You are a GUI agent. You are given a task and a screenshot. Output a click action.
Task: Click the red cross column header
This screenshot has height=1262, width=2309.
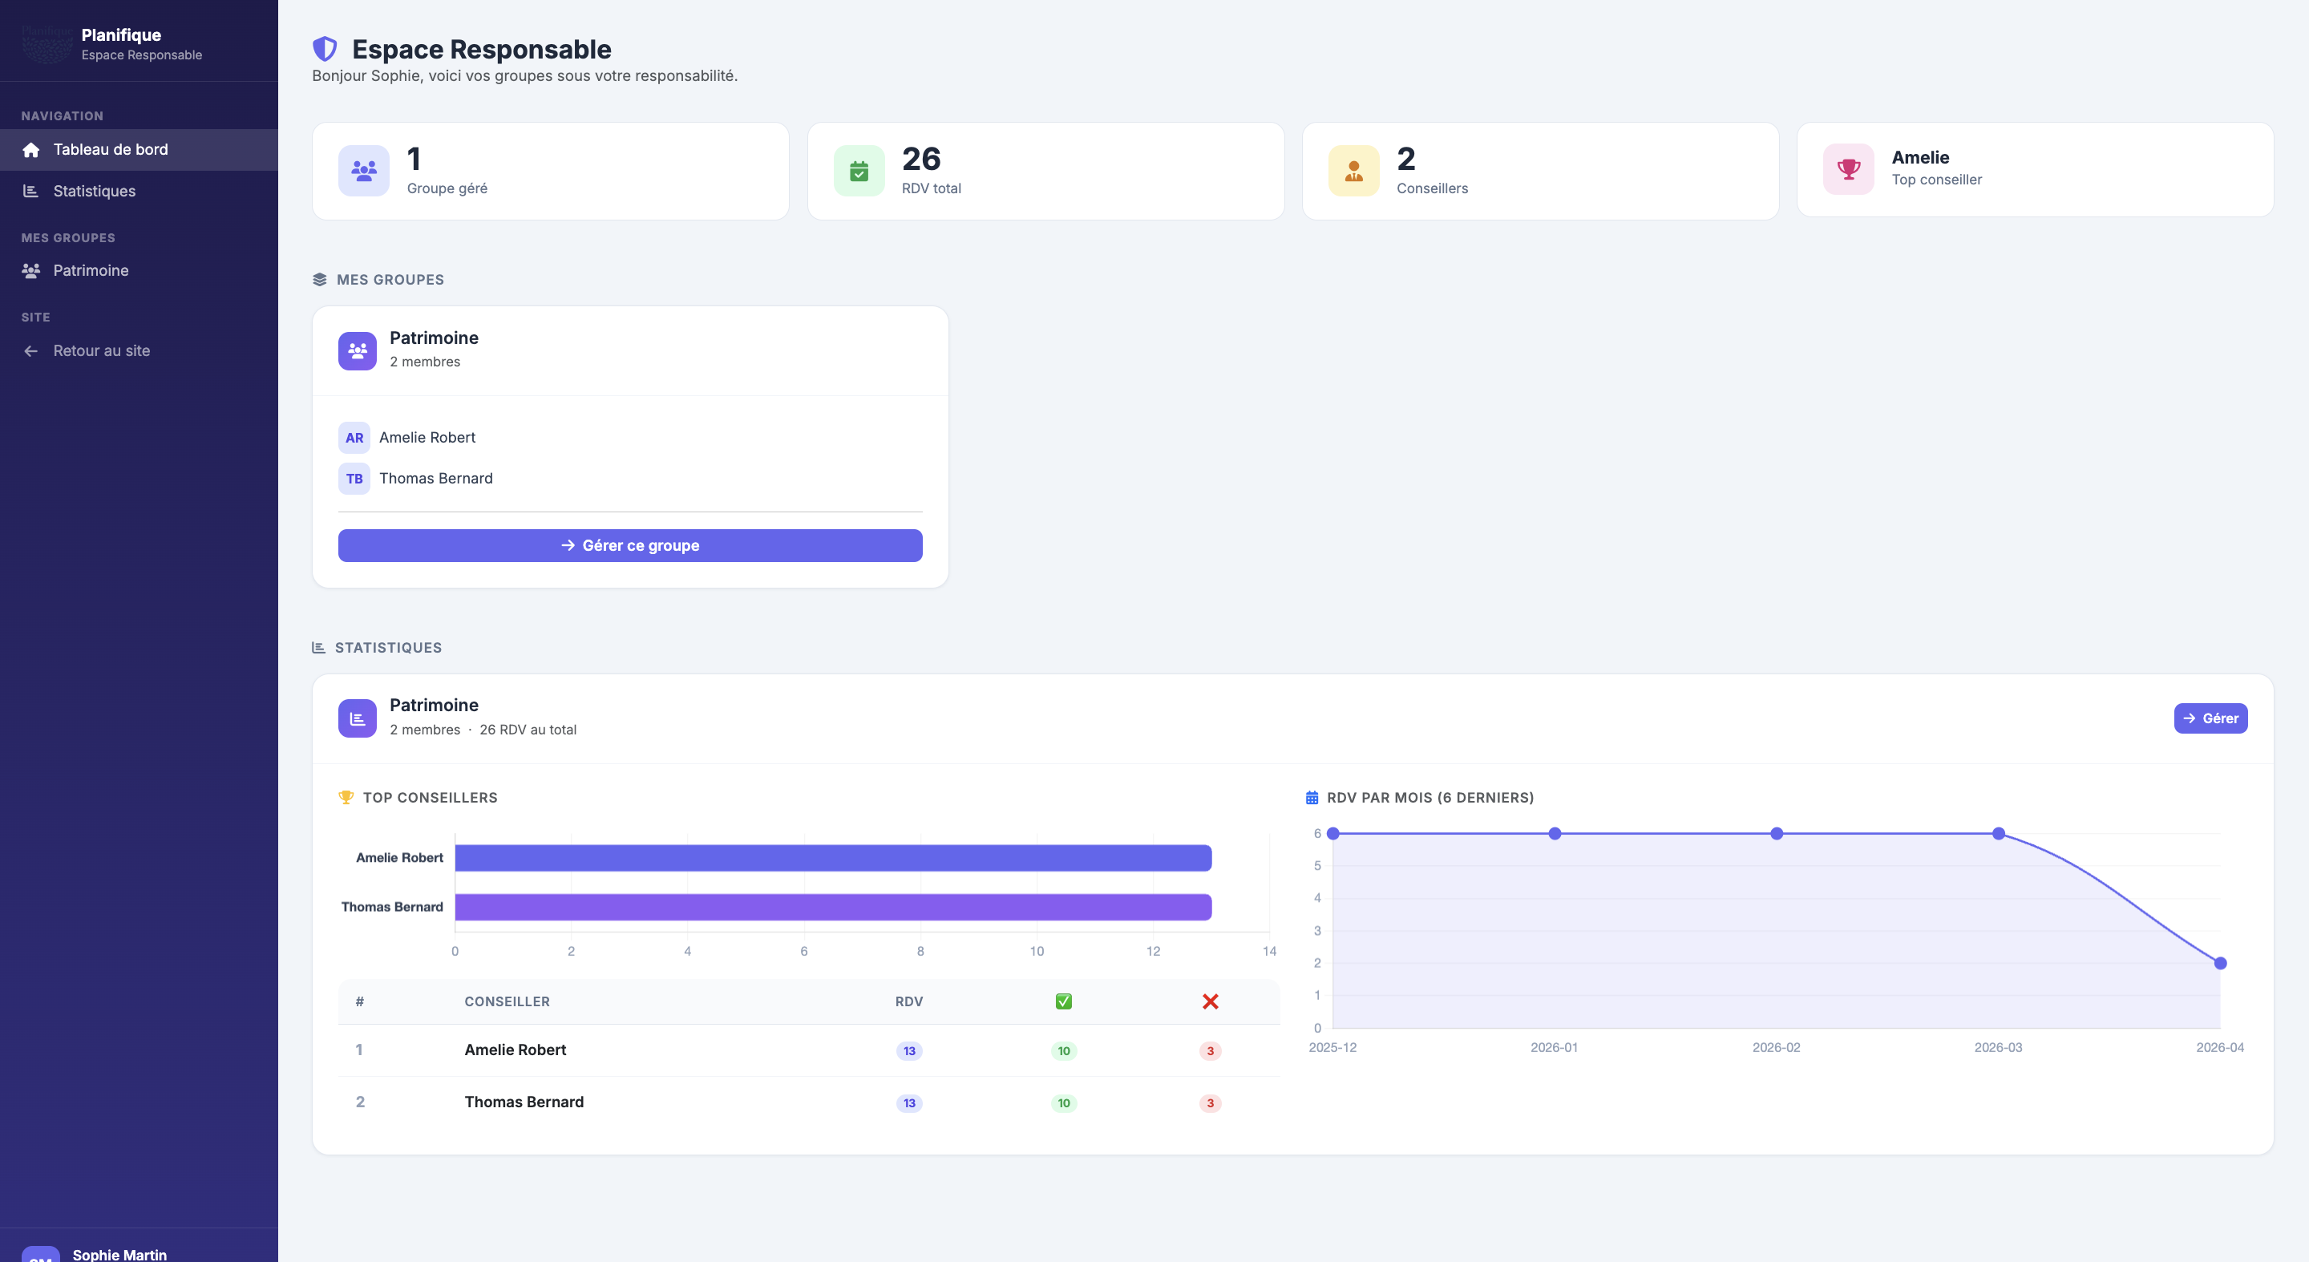click(x=1210, y=1001)
